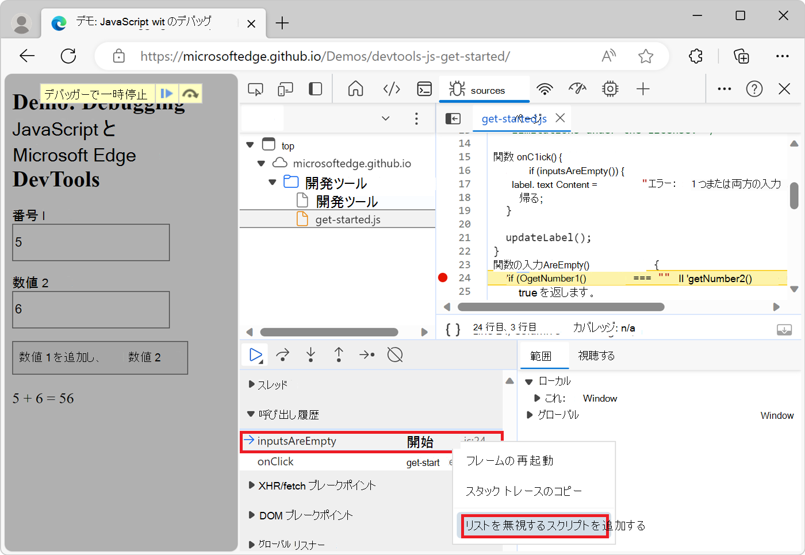Viewport: 805px width, 555px height.
Task: Open the Console panel icon
Action: pyautogui.click(x=424, y=89)
